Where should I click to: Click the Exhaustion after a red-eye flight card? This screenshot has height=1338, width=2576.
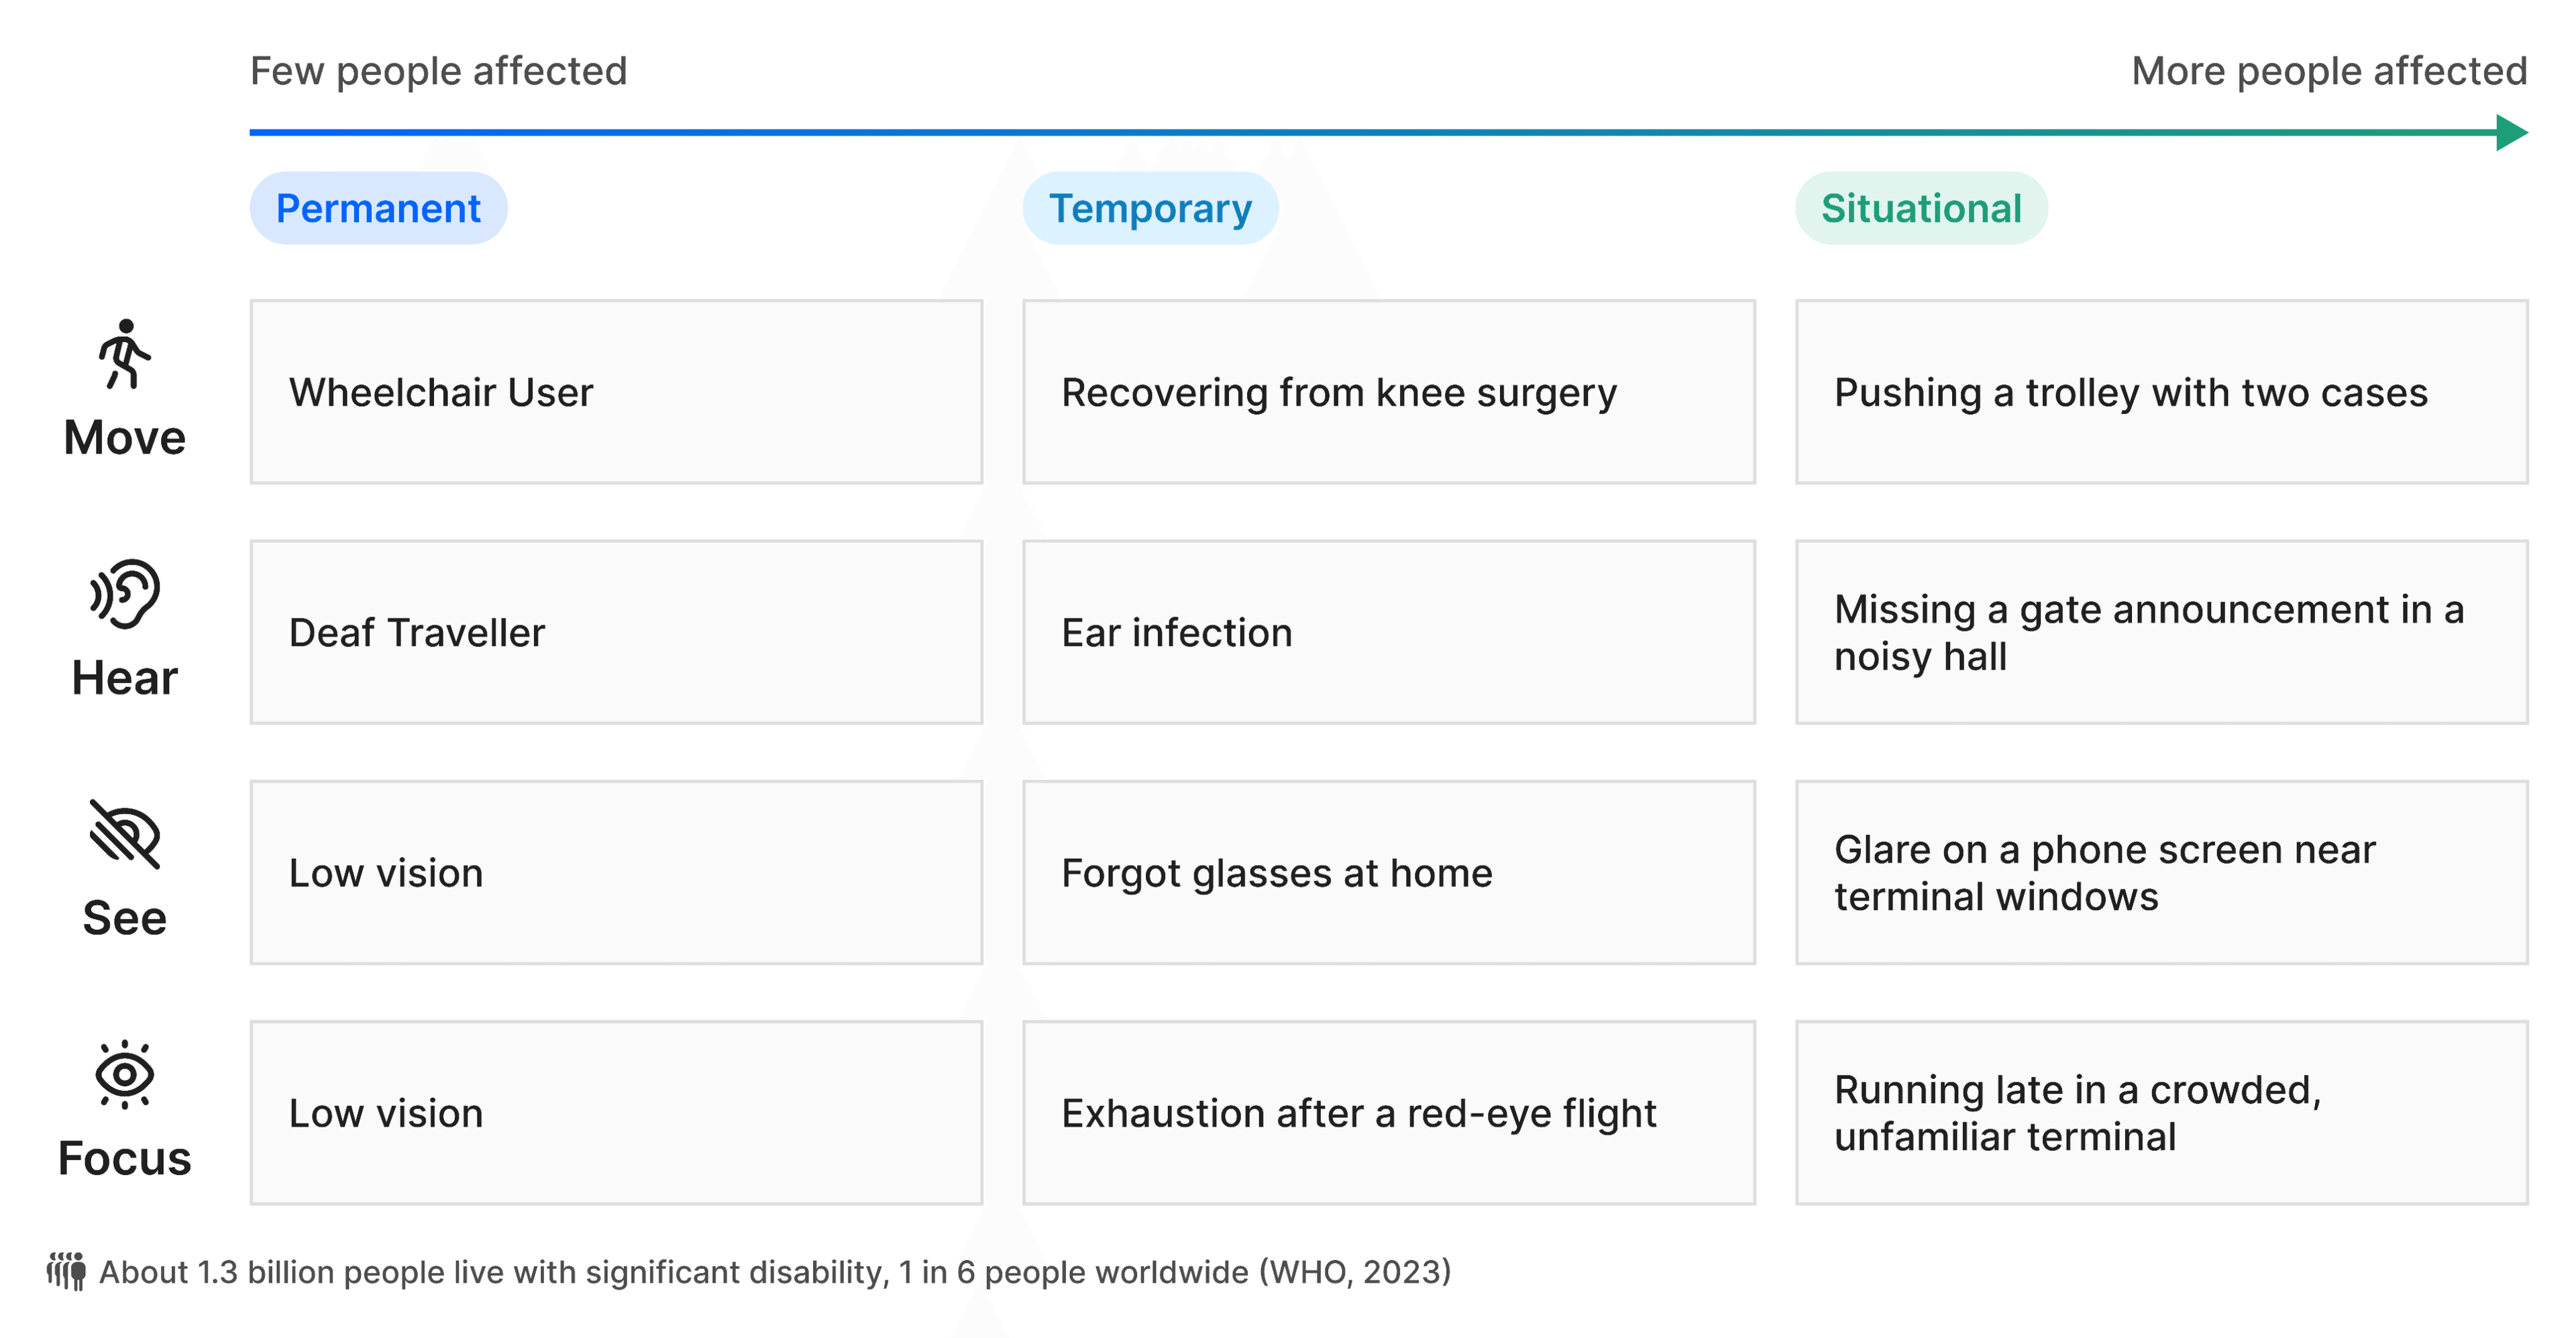point(1389,1112)
